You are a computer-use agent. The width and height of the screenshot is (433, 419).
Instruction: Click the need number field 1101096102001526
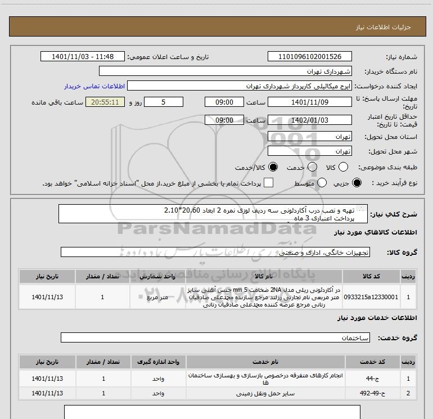pyautogui.click(x=309, y=56)
